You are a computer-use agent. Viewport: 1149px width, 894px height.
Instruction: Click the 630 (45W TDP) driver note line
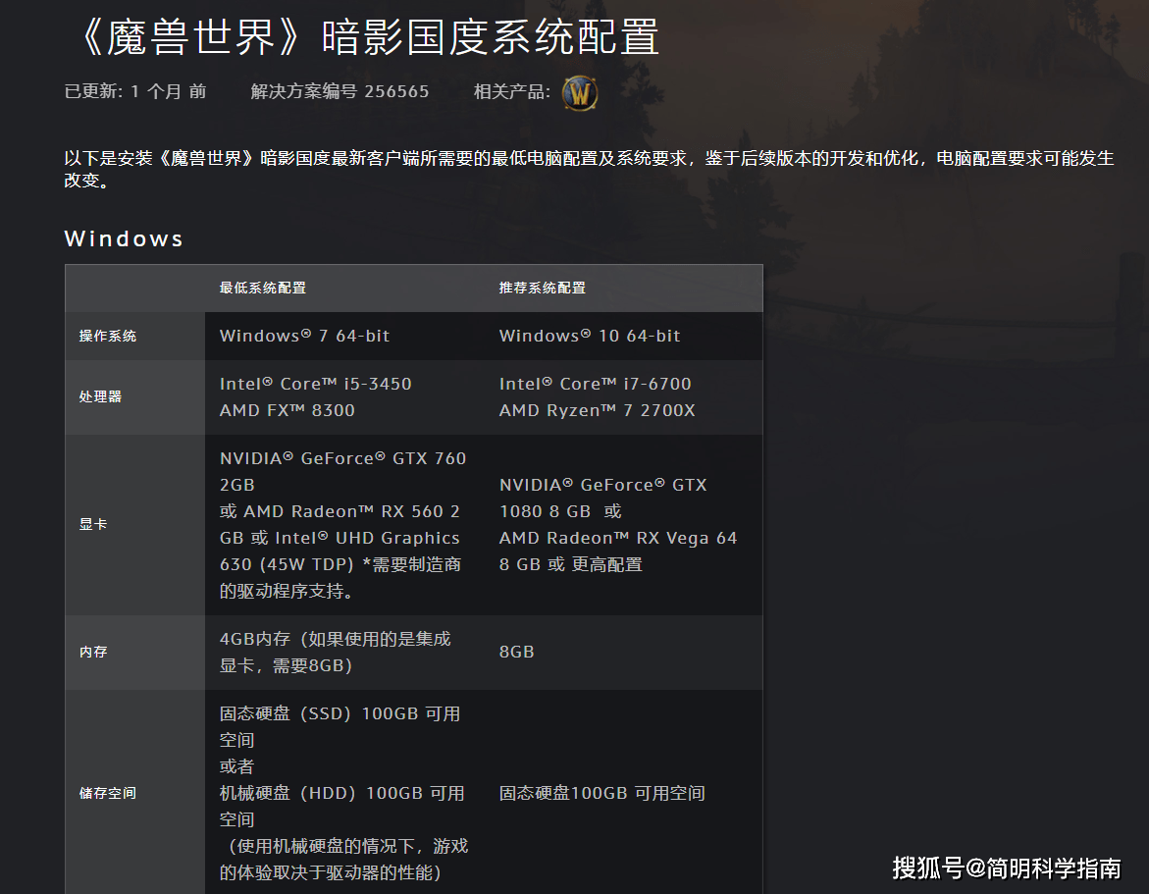[340, 564]
